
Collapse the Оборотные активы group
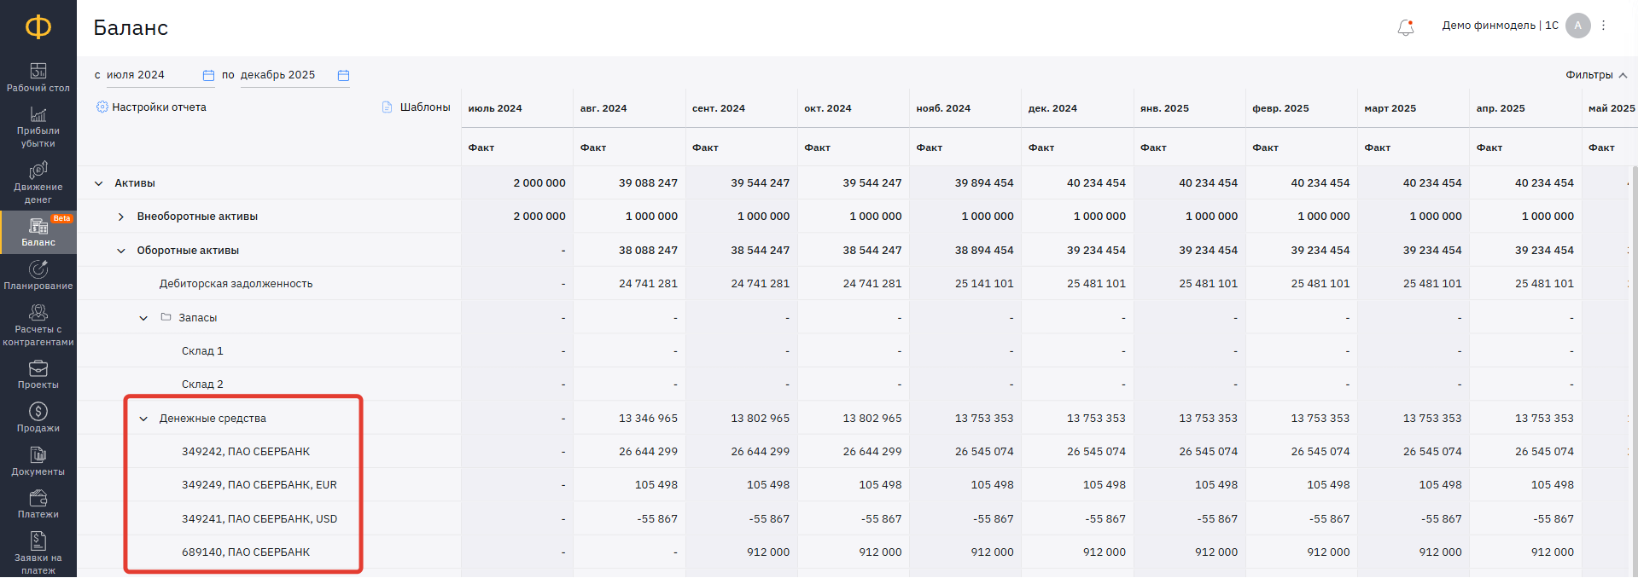(121, 251)
